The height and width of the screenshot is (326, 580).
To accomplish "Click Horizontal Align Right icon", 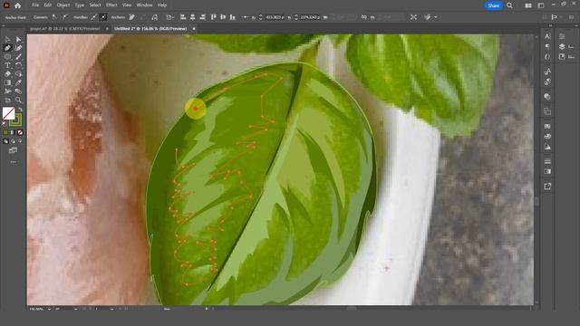I will pos(202,17).
